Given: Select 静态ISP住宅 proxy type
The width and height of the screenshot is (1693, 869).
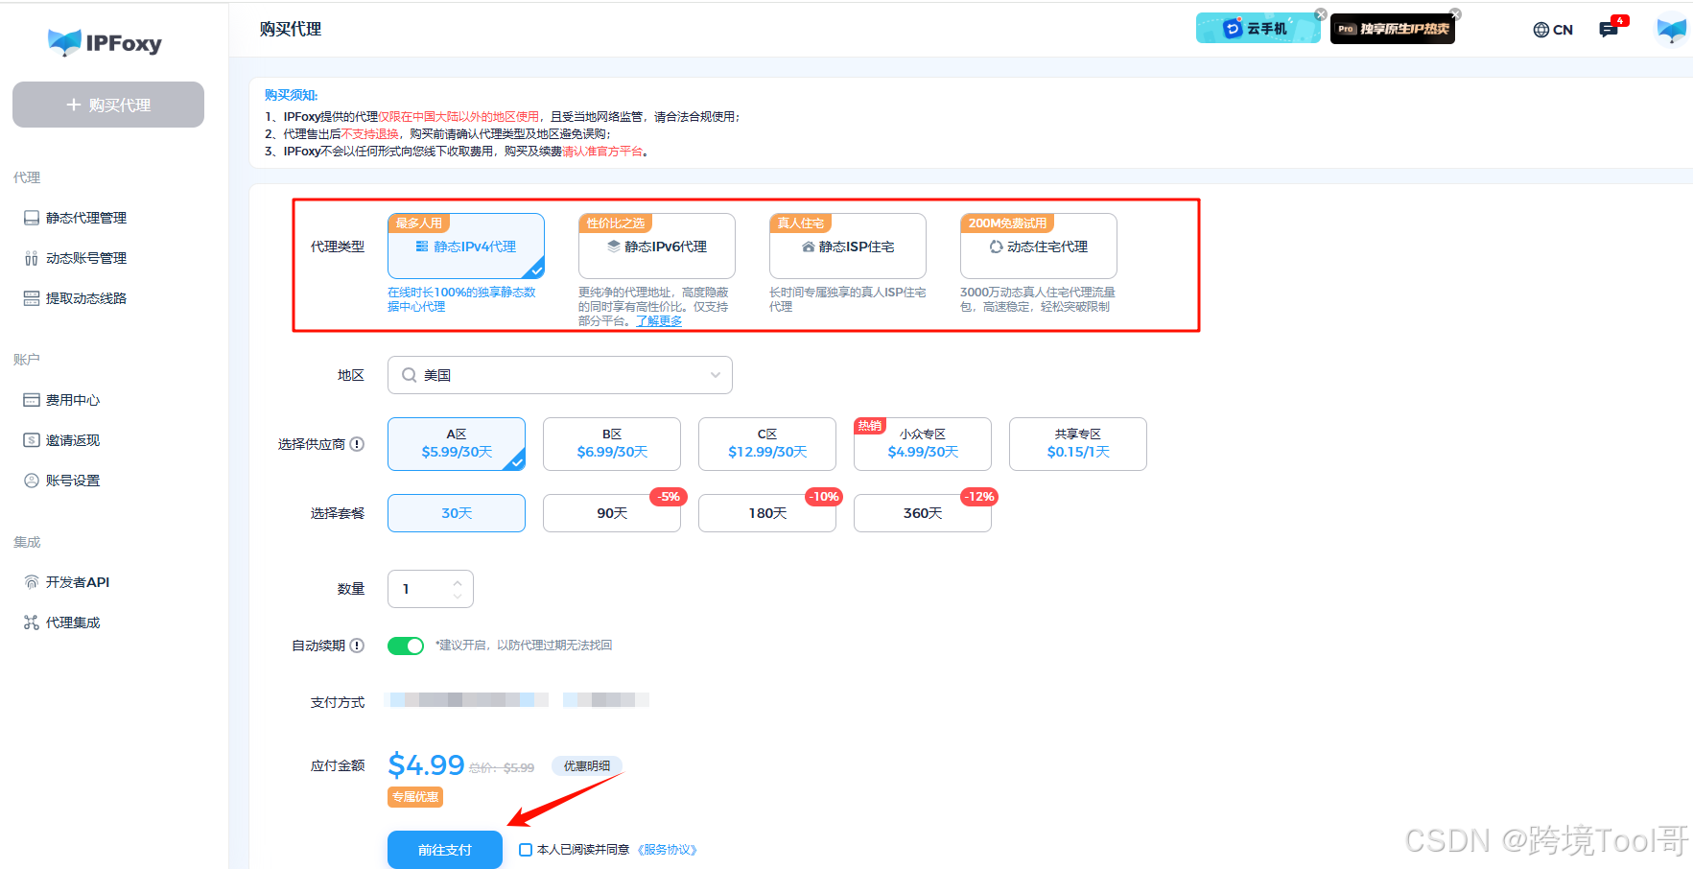Looking at the screenshot, I should click(848, 247).
